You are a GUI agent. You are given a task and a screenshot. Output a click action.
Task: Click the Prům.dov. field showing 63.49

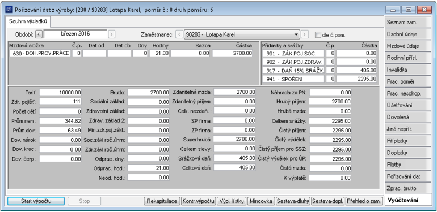pos(61,131)
